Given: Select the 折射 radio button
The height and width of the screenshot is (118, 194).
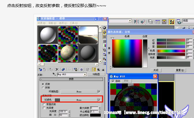Looking at the screenshot, I should point(43,87).
